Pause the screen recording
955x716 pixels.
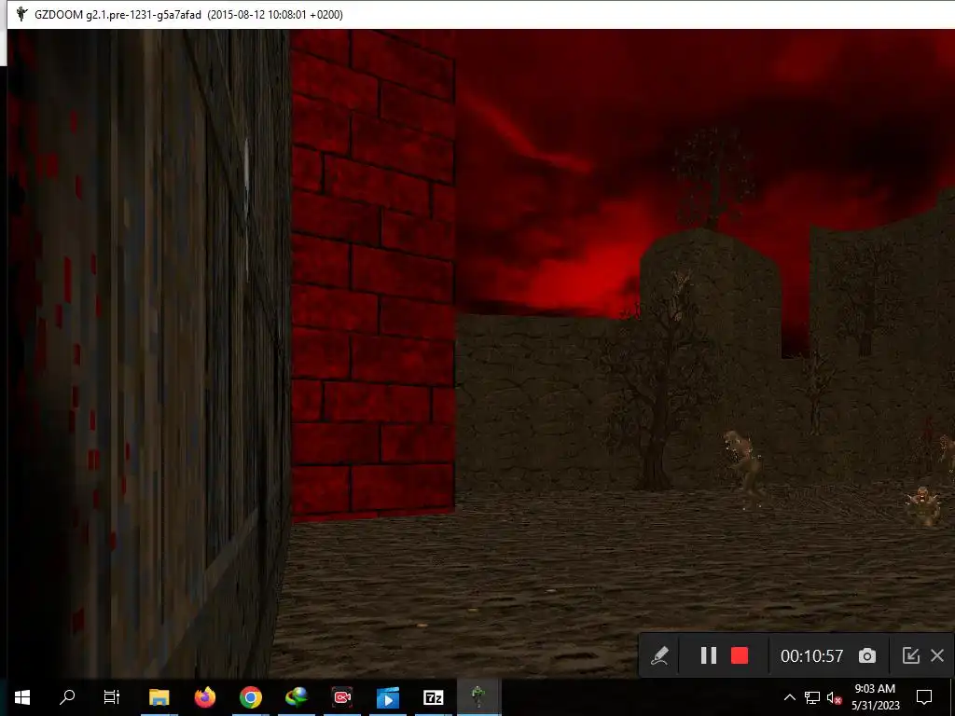click(x=709, y=655)
